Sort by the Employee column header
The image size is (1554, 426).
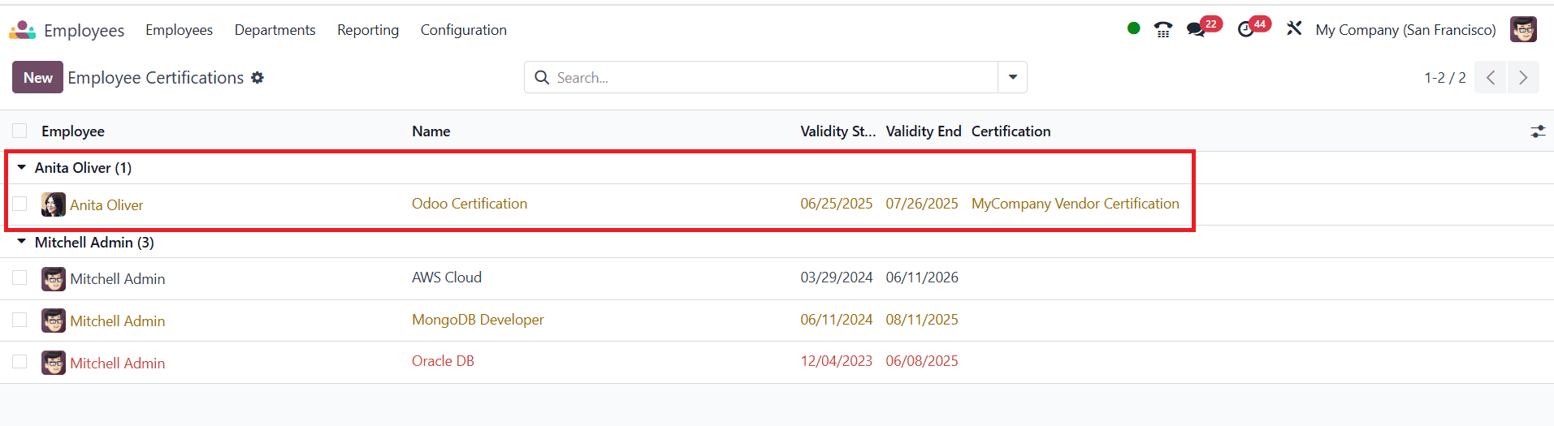click(x=73, y=131)
